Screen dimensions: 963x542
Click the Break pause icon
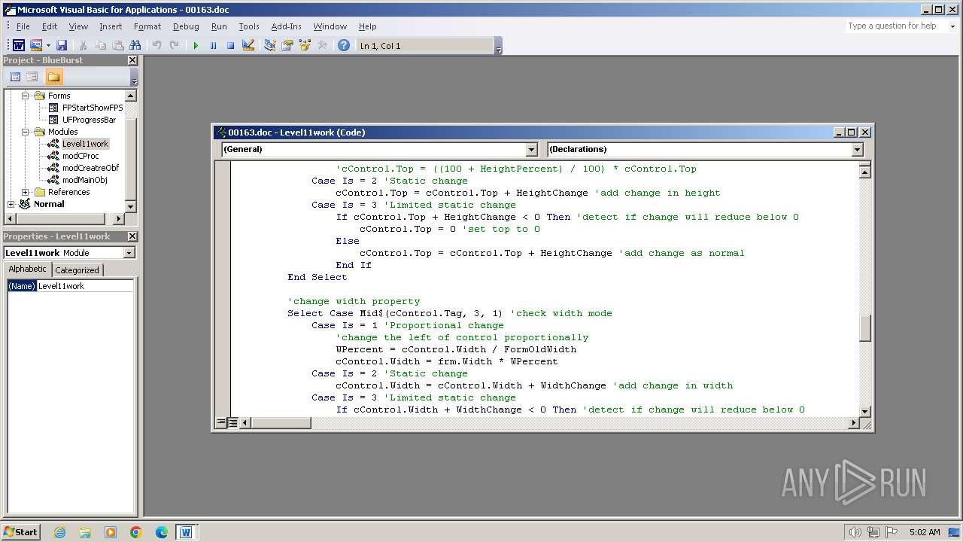[x=213, y=46]
